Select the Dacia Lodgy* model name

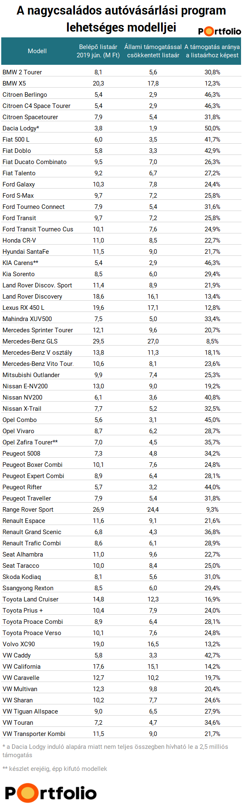click(x=21, y=128)
